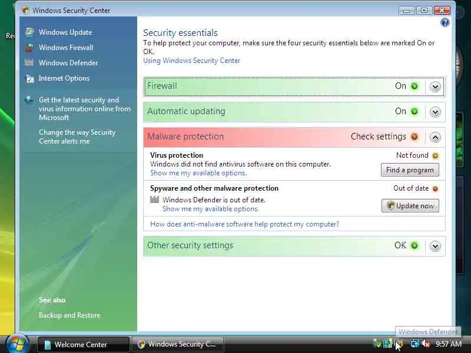Click the See also label in sidebar
This screenshot has height=353, width=471.
pyautogui.click(x=52, y=300)
